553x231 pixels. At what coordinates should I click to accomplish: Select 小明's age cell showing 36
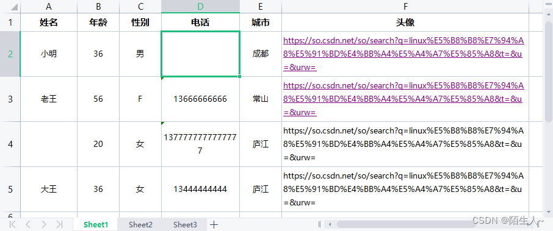click(98, 54)
